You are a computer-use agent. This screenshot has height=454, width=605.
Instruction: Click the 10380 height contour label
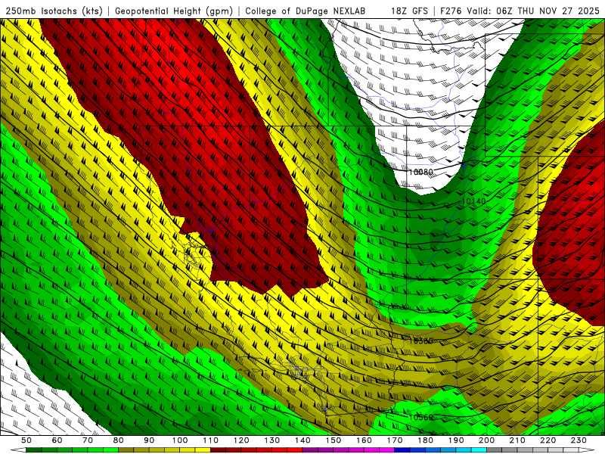(420, 341)
